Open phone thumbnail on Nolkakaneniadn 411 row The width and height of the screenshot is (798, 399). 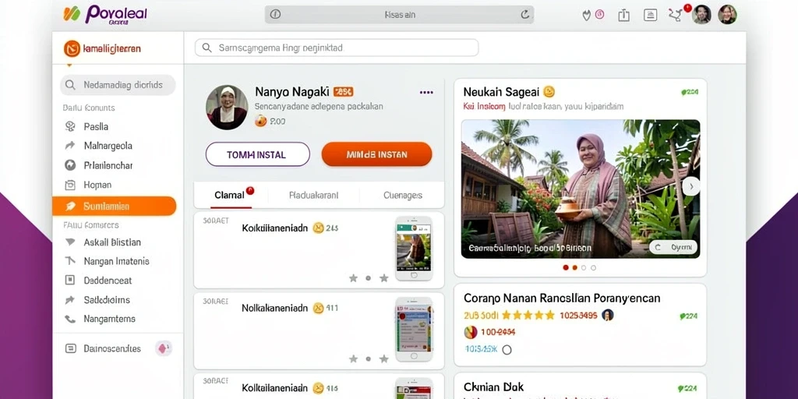click(x=414, y=330)
